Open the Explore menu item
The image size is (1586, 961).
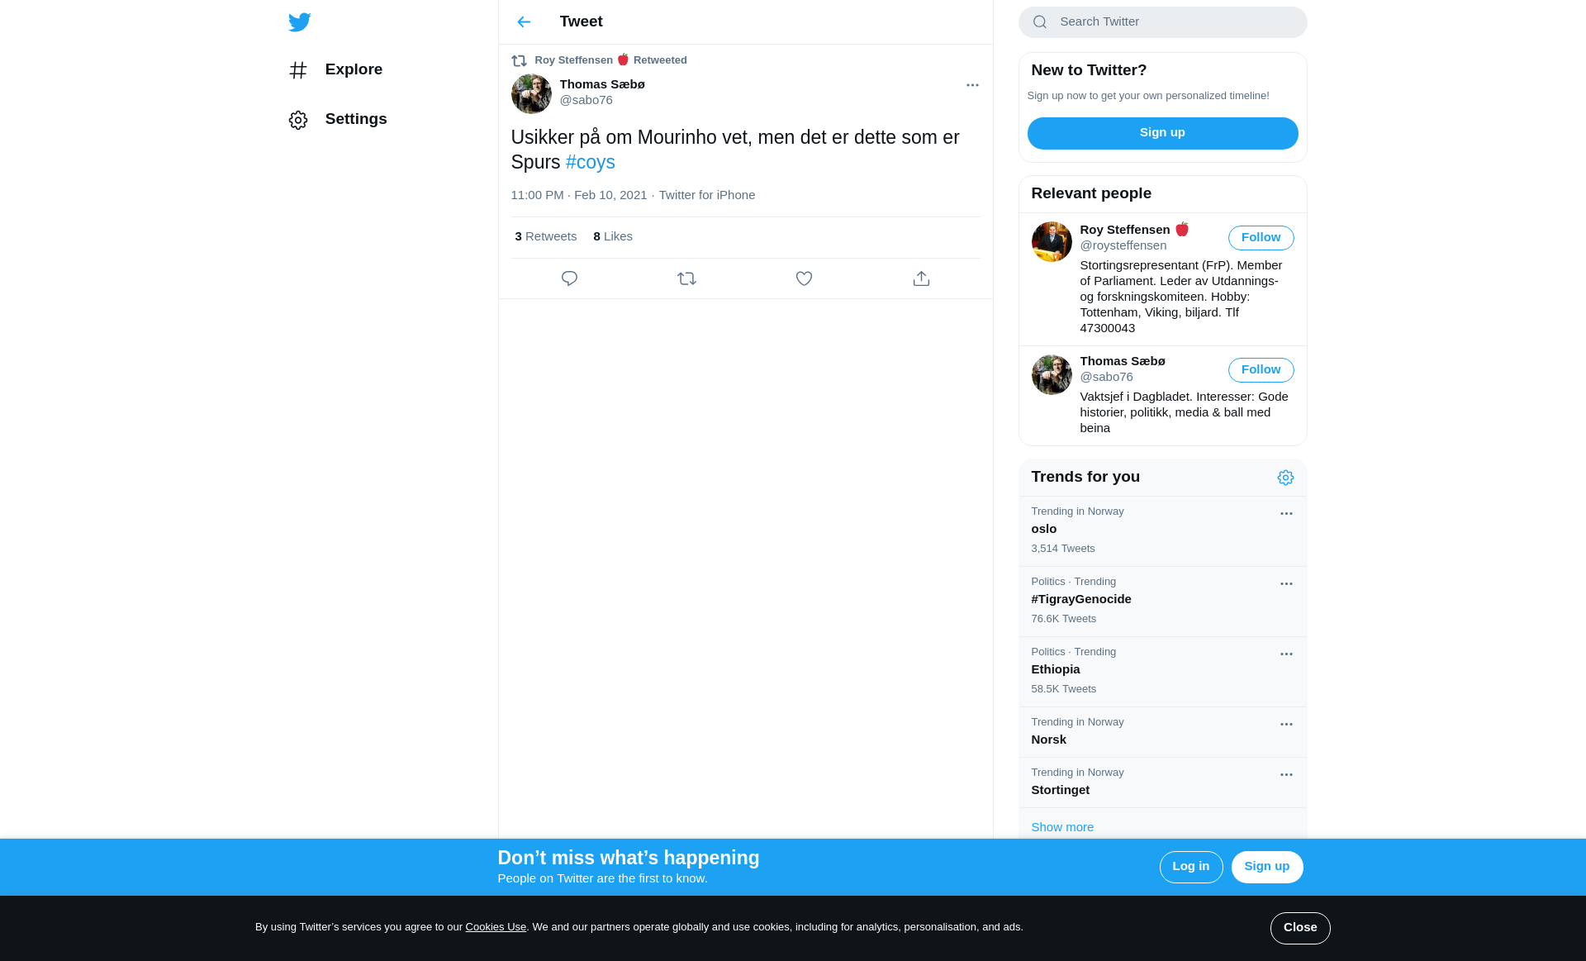[x=354, y=70]
